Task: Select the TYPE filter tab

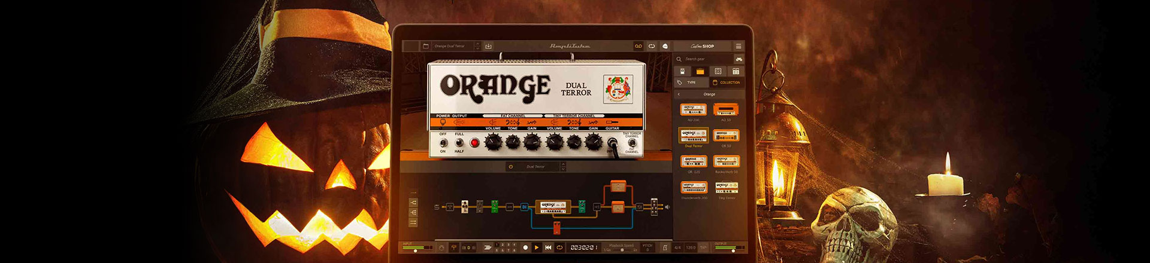Action: point(691,82)
